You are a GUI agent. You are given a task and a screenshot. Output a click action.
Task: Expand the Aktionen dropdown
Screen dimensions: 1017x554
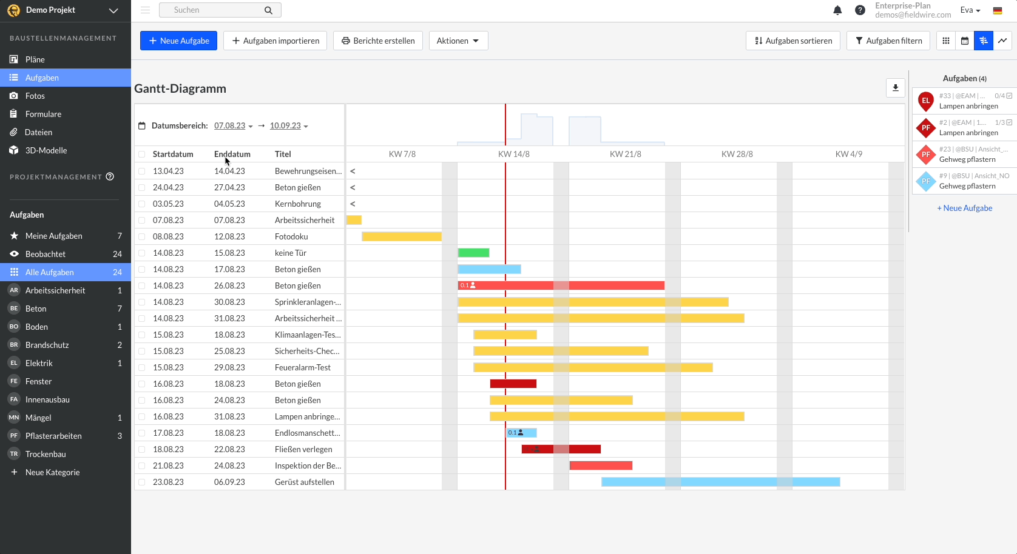pyautogui.click(x=458, y=41)
